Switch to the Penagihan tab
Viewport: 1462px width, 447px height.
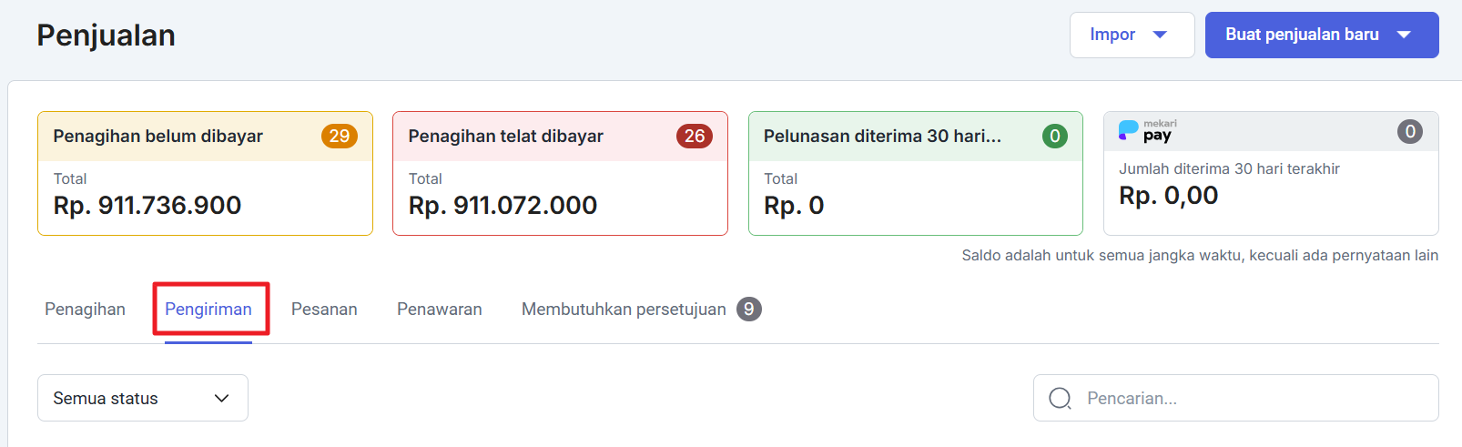[85, 310]
